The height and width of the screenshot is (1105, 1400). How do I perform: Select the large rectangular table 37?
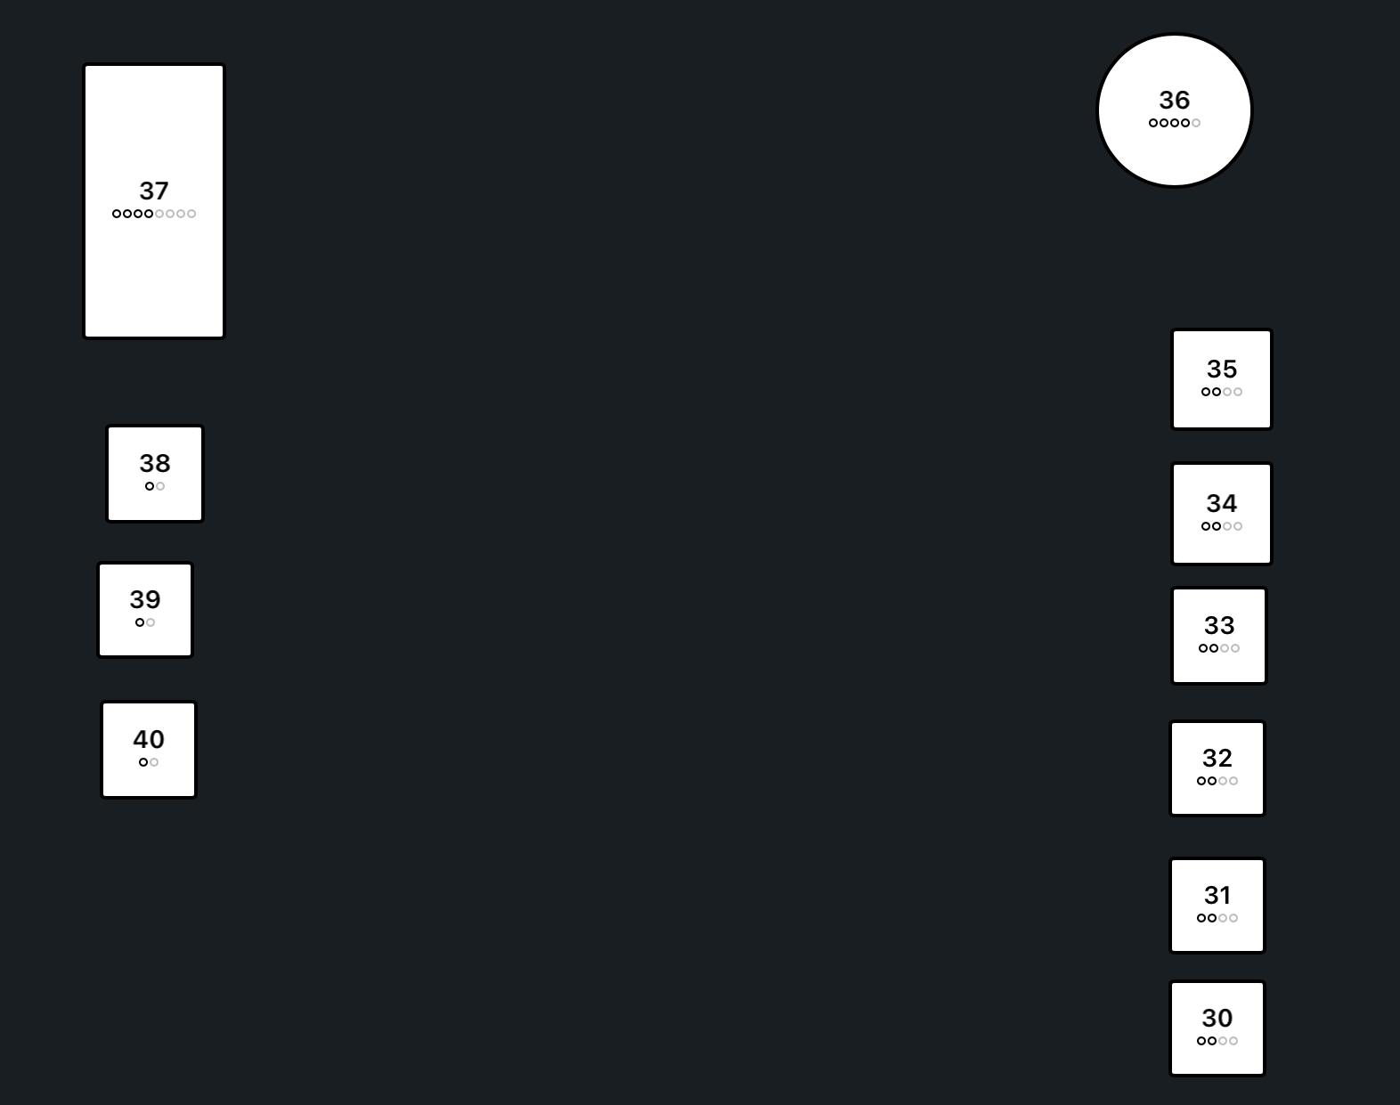(x=154, y=201)
